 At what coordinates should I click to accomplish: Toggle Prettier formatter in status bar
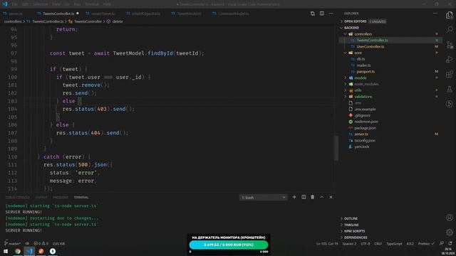coord(426,243)
